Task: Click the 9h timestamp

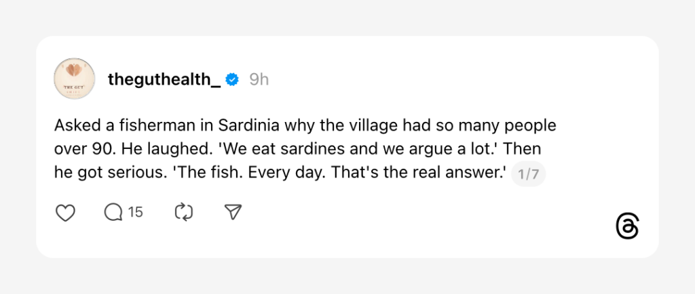Action: [259, 80]
